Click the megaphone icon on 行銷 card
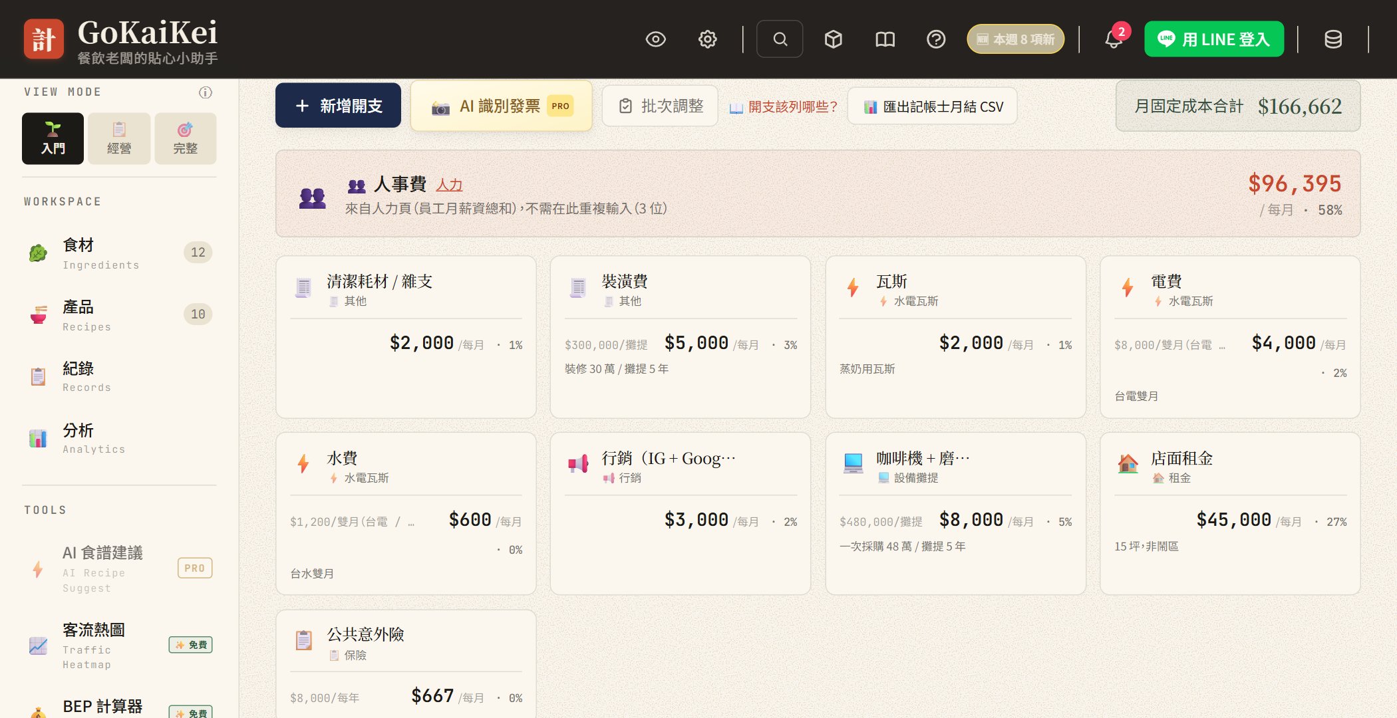 pos(578,463)
